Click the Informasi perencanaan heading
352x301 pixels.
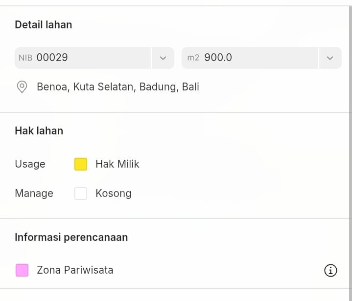pyautogui.click(x=71, y=237)
